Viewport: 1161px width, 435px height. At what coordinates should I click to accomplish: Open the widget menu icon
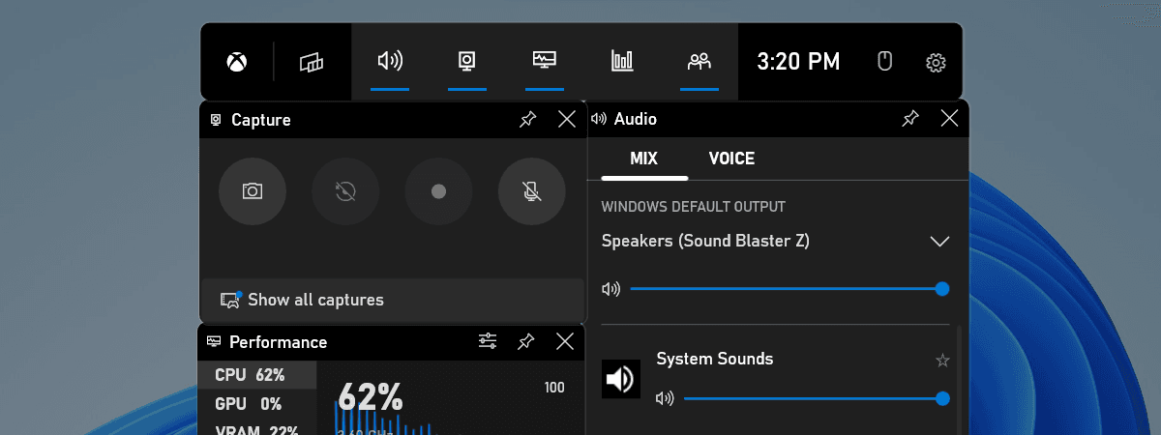coord(312,62)
